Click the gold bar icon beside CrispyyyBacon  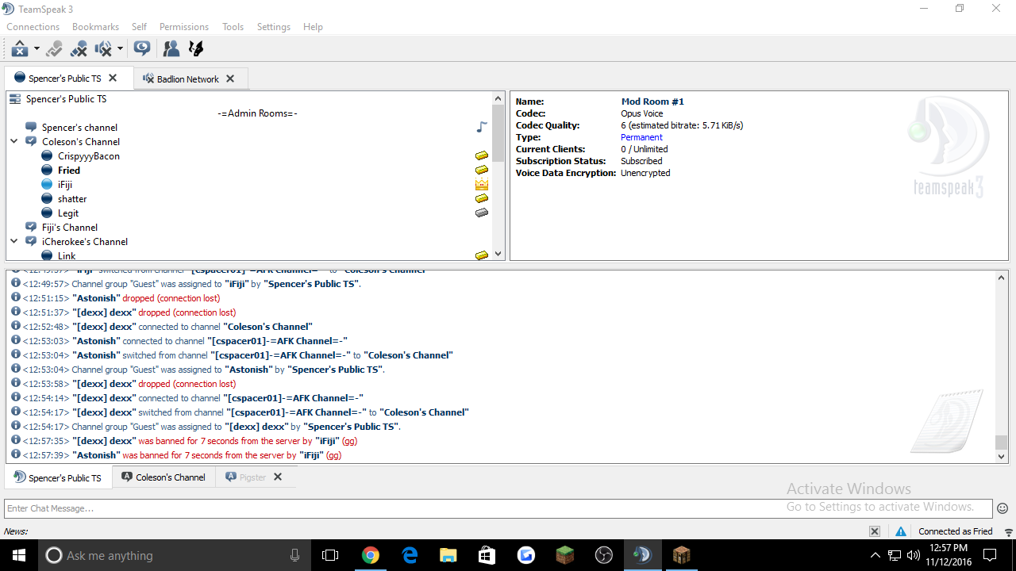coord(482,156)
